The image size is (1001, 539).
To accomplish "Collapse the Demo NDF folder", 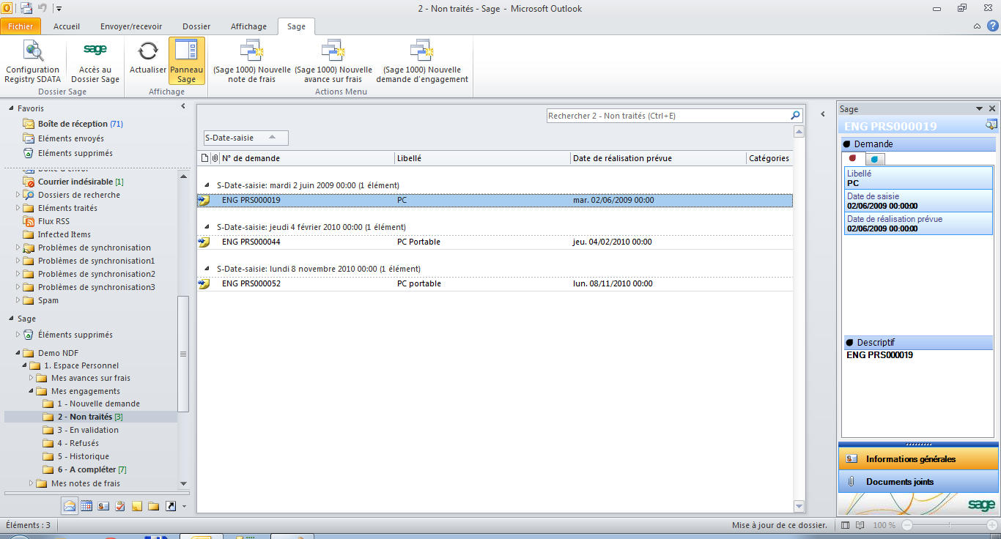I will coord(19,353).
